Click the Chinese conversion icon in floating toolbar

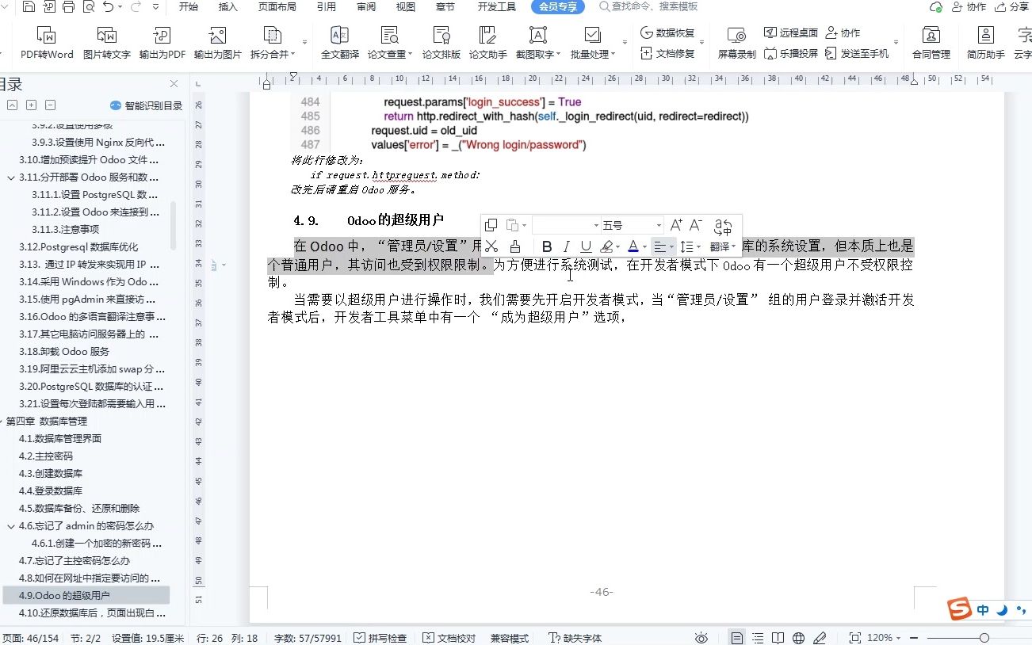(x=722, y=226)
